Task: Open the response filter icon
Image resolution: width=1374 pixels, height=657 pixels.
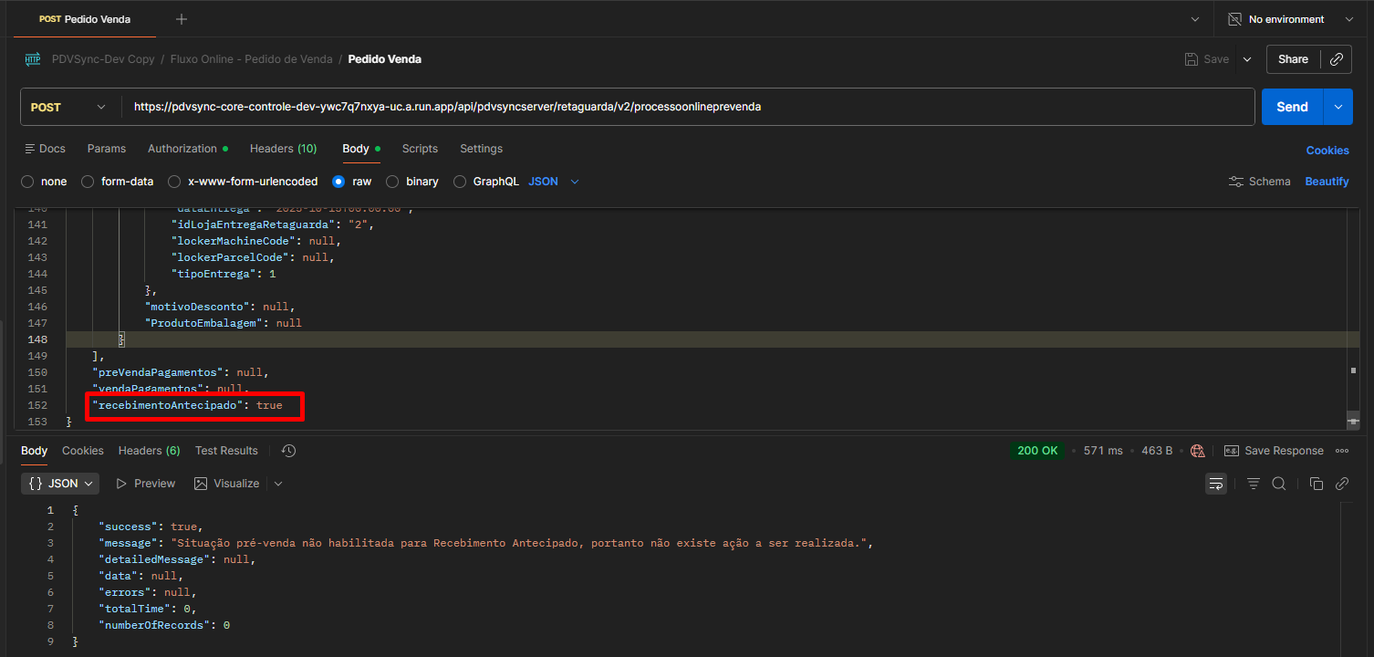Action: pyautogui.click(x=1254, y=484)
